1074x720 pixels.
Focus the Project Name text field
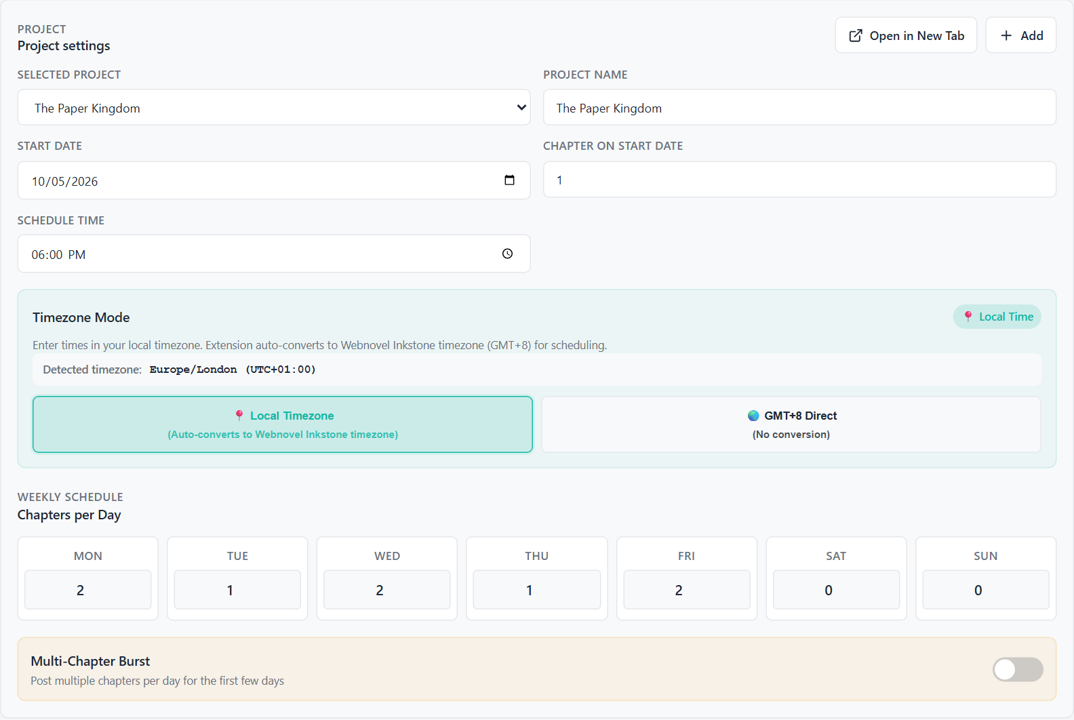[799, 108]
